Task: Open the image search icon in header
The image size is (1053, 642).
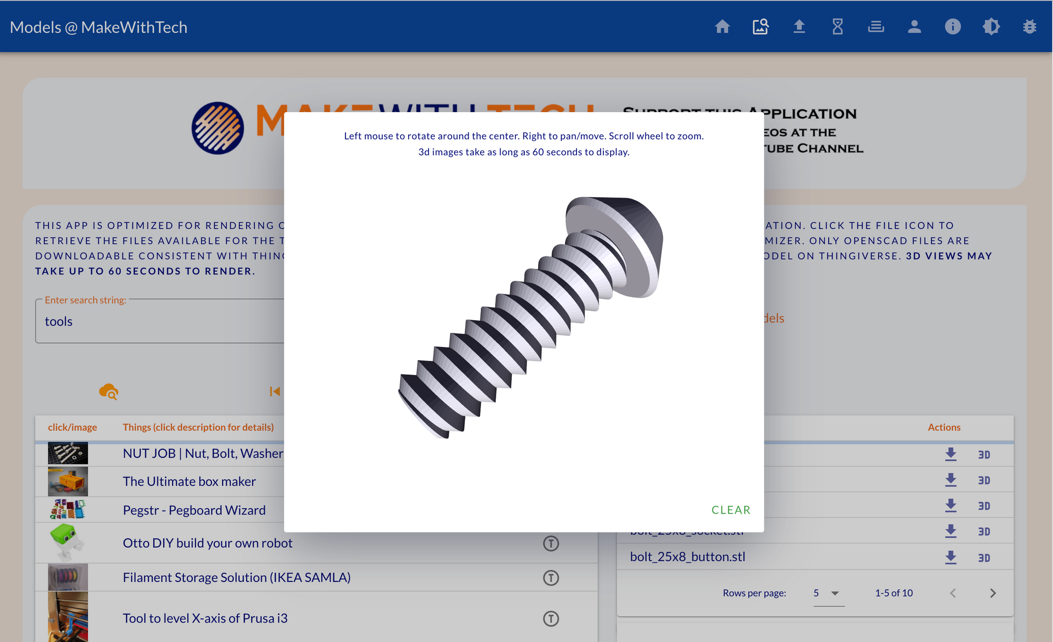Action: 760,26
